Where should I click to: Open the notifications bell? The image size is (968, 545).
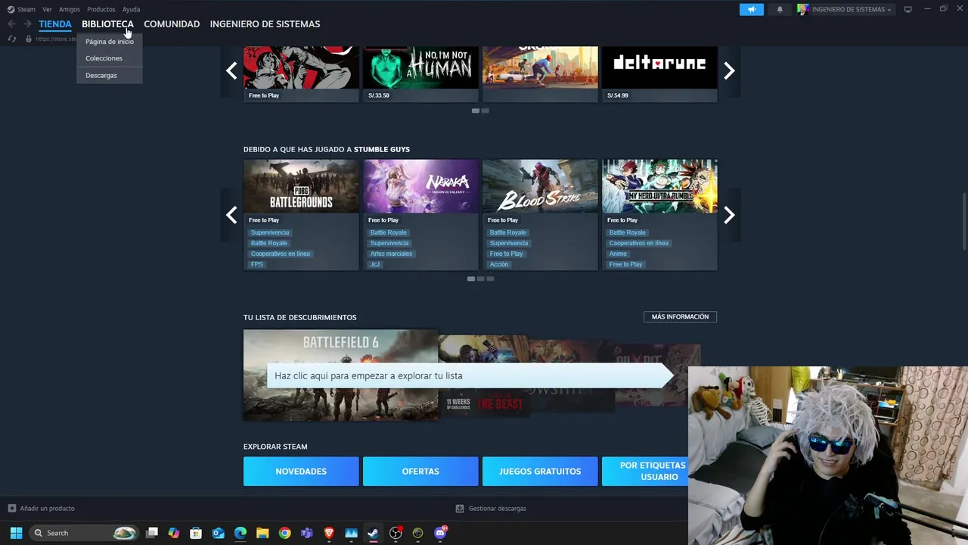[x=780, y=9]
